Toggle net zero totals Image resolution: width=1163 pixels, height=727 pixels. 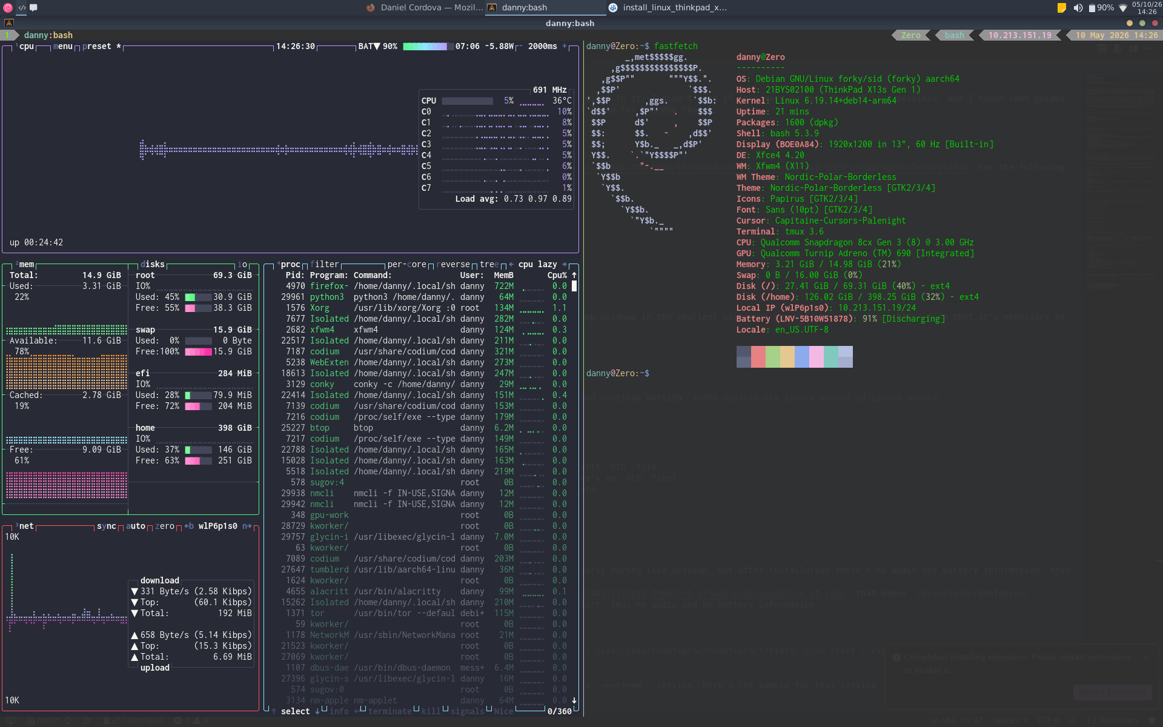click(x=165, y=526)
